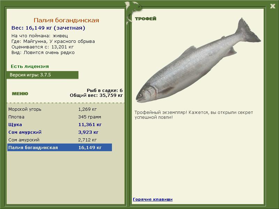Click the Рыб в садке: 6 counter
Image resolution: width=279 pixels, height=209 pixels.
pos(105,91)
